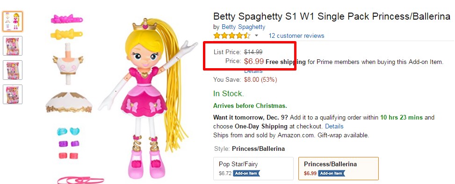The image size is (455, 184).
Task: Click the white ballerina skirt accessory
Action: point(69,103)
